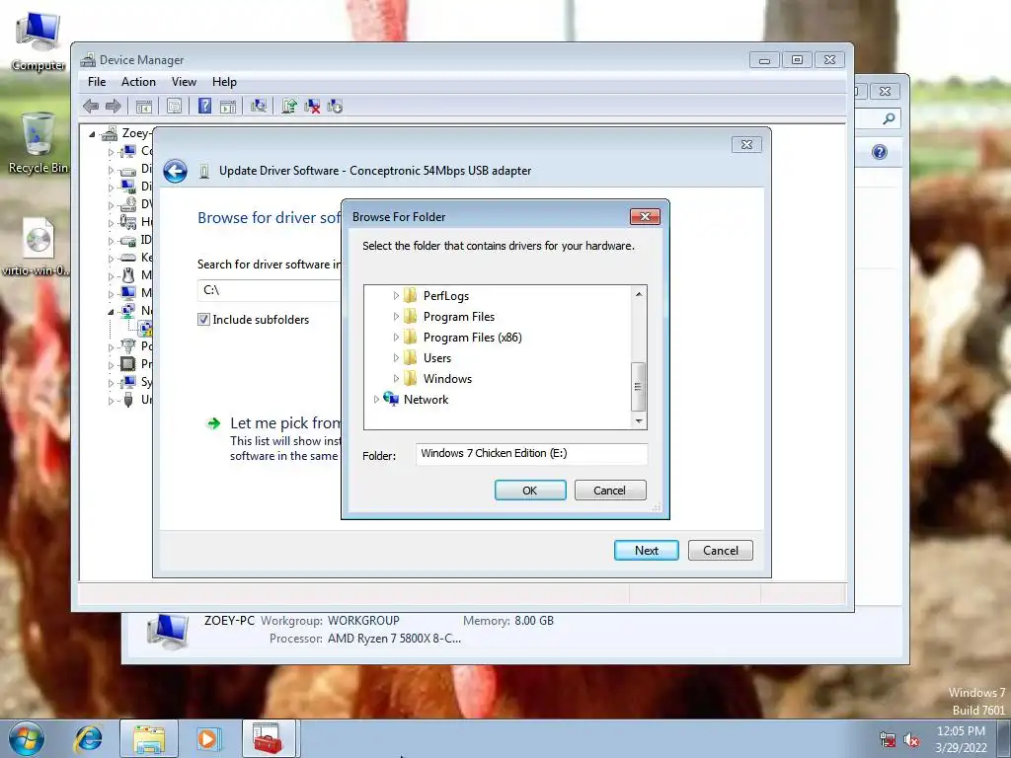Click Next in Update Driver Software
This screenshot has width=1011, height=758.
(x=646, y=551)
